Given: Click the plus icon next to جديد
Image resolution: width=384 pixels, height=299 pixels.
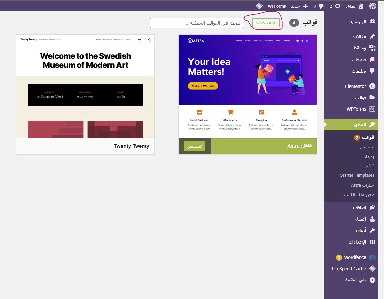Looking at the screenshot, I should pos(305,6).
